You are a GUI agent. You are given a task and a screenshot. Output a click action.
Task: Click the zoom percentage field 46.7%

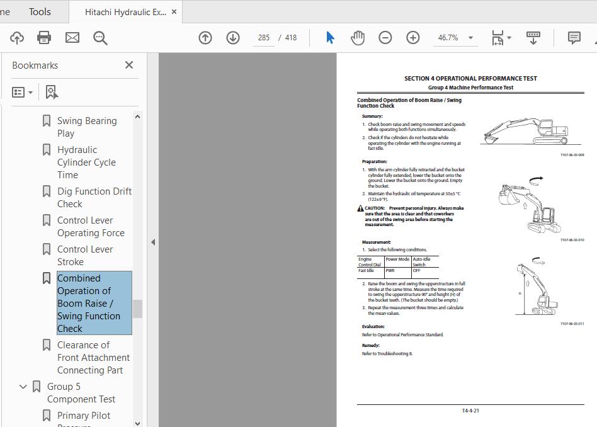click(448, 38)
